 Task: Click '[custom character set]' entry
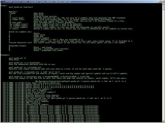tap(20, 43)
